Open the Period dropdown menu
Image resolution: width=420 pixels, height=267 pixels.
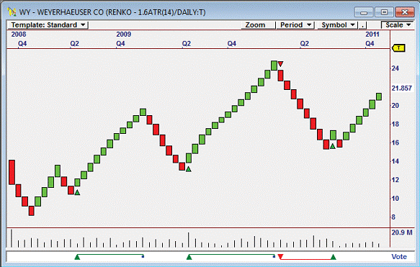click(295, 25)
